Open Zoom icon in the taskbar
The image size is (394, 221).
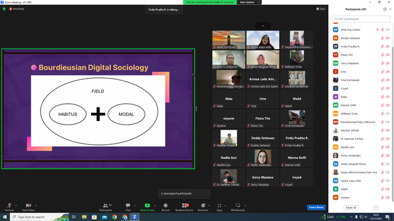[134, 217]
